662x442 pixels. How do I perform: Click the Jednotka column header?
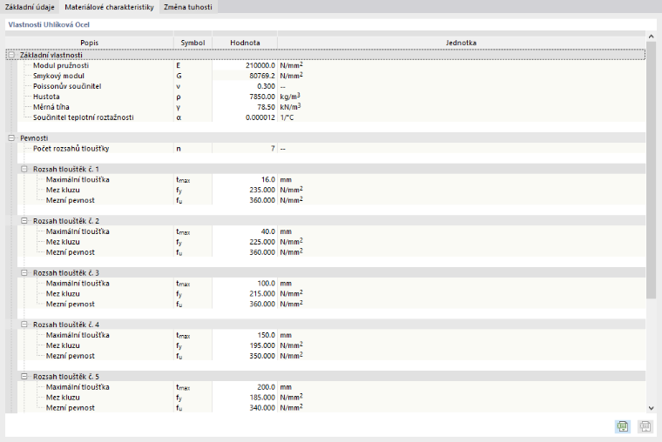click(461, 43)
